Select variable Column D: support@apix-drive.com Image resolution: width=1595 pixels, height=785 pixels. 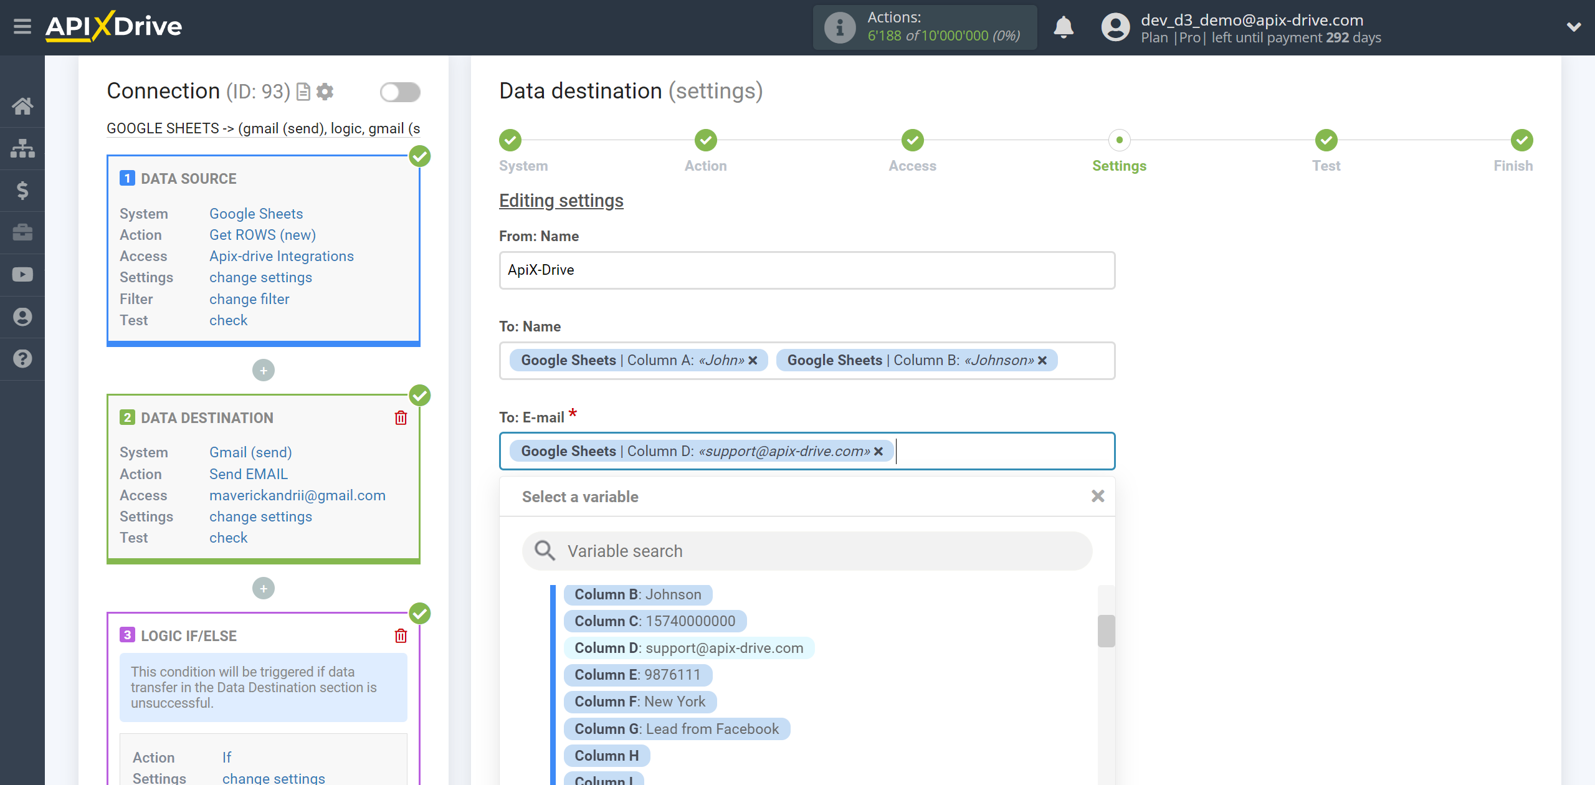[x=689, y=648]
